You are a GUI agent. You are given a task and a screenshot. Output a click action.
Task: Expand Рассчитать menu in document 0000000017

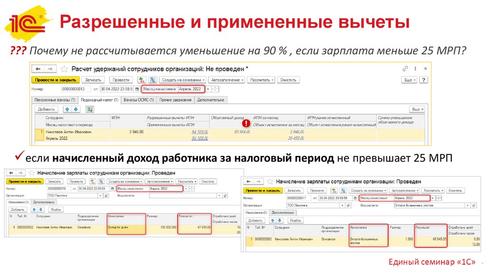(433, 190)
